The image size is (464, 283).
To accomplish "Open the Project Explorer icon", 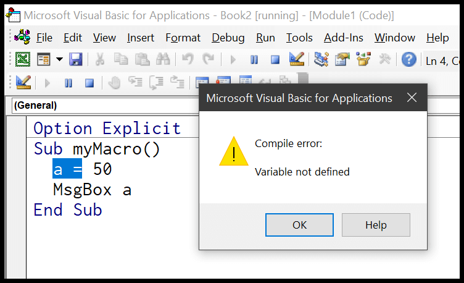I will coord(321,60).
